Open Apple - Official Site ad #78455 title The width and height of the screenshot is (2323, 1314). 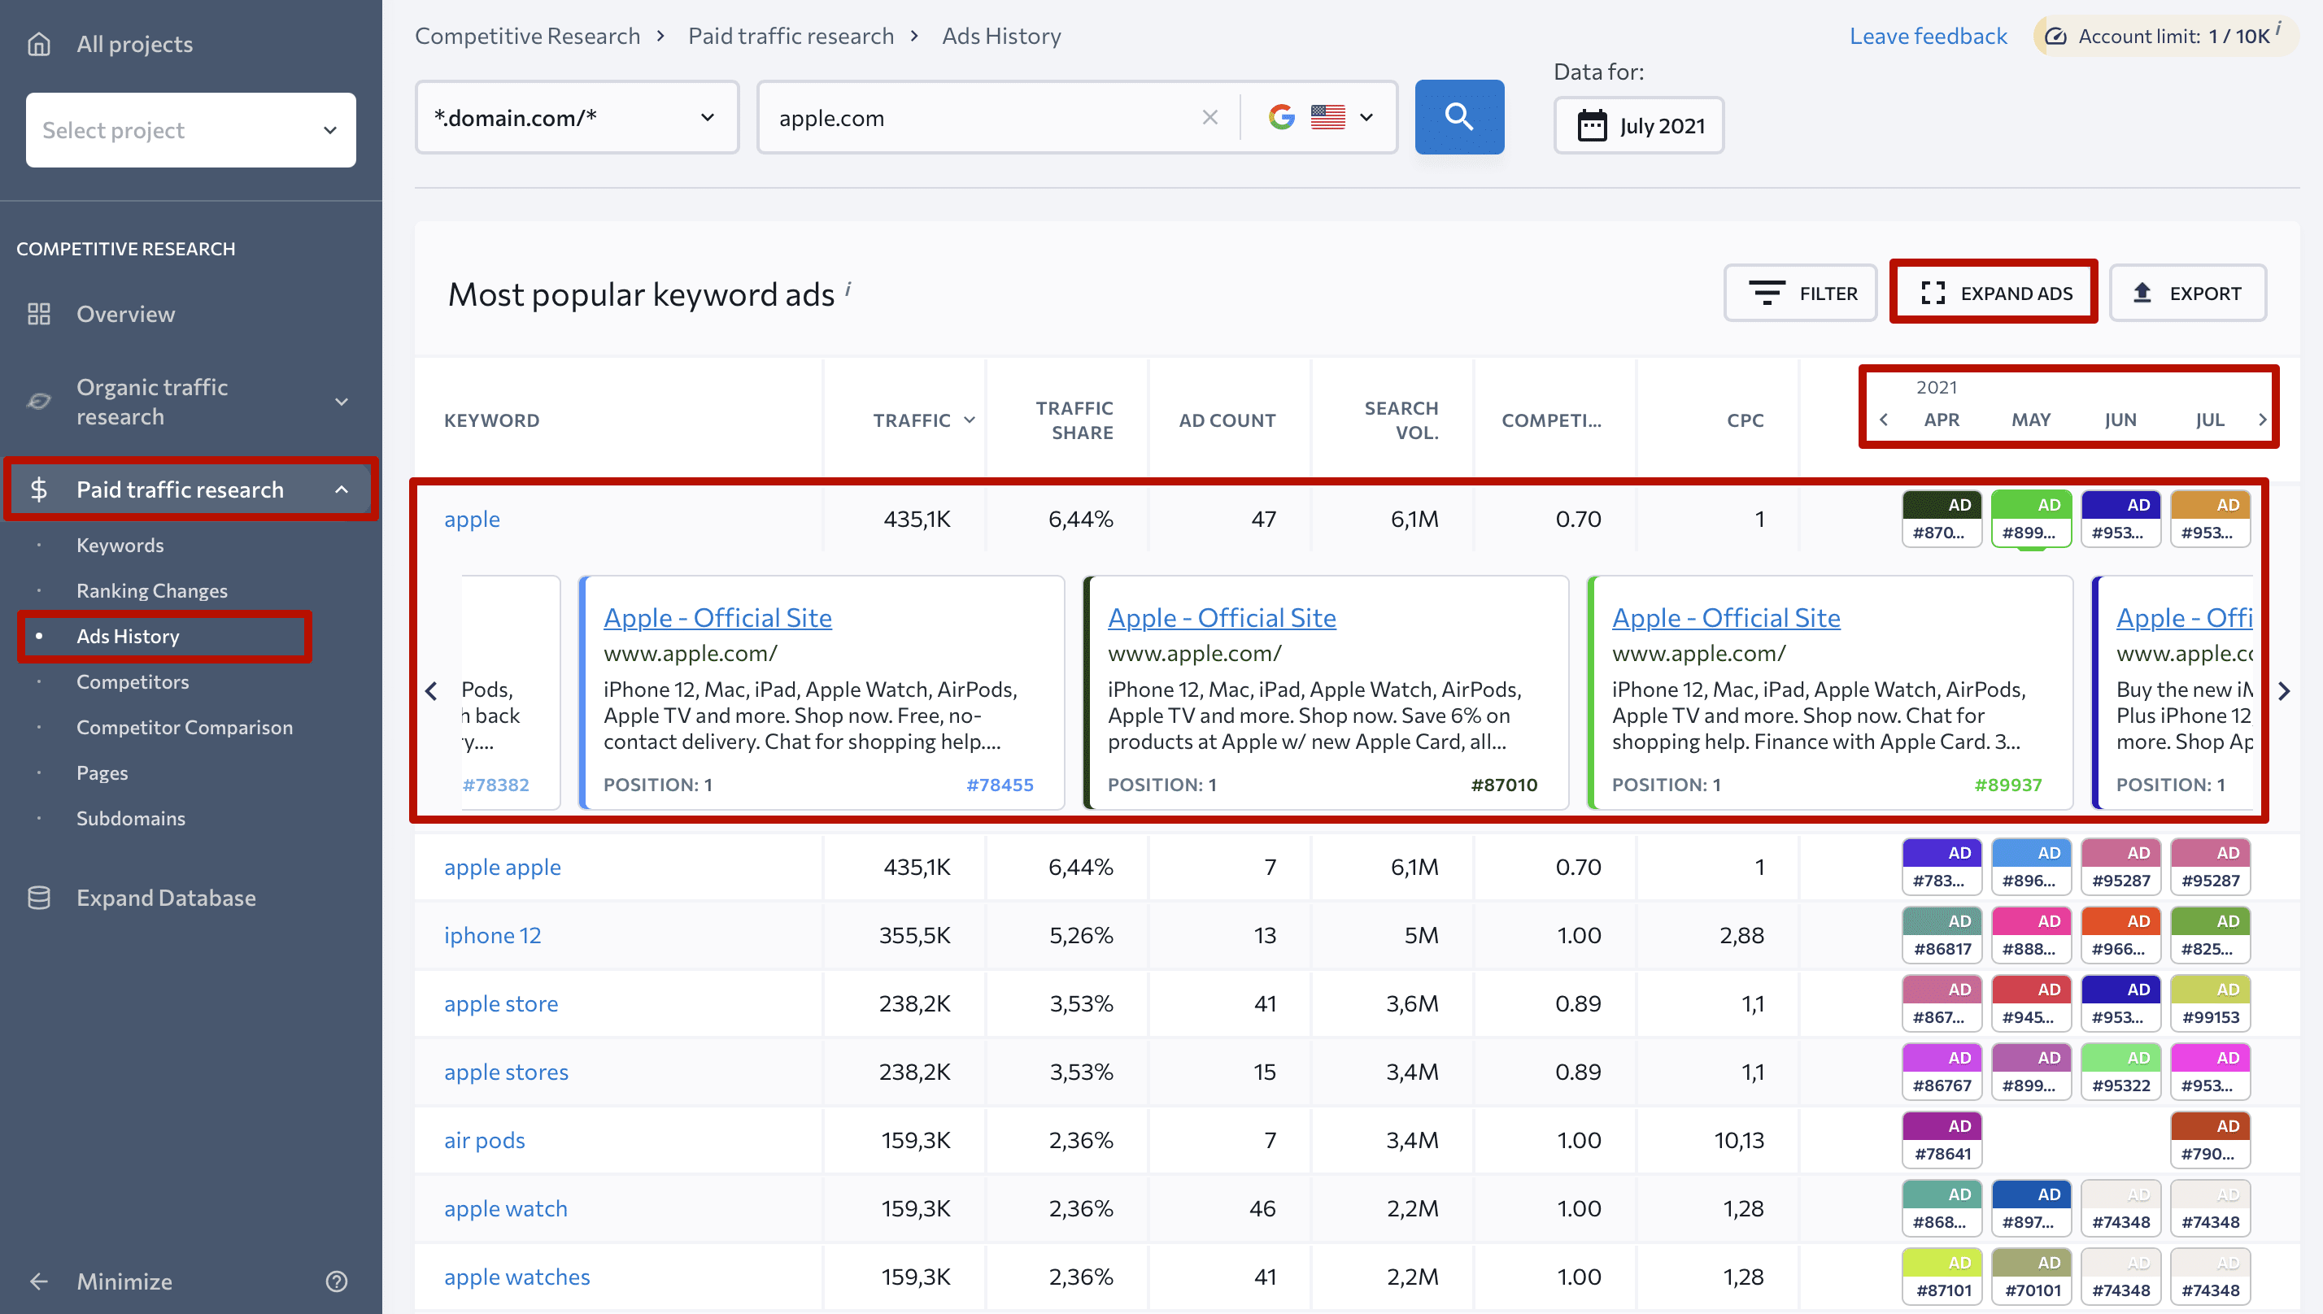click(717, 617)
